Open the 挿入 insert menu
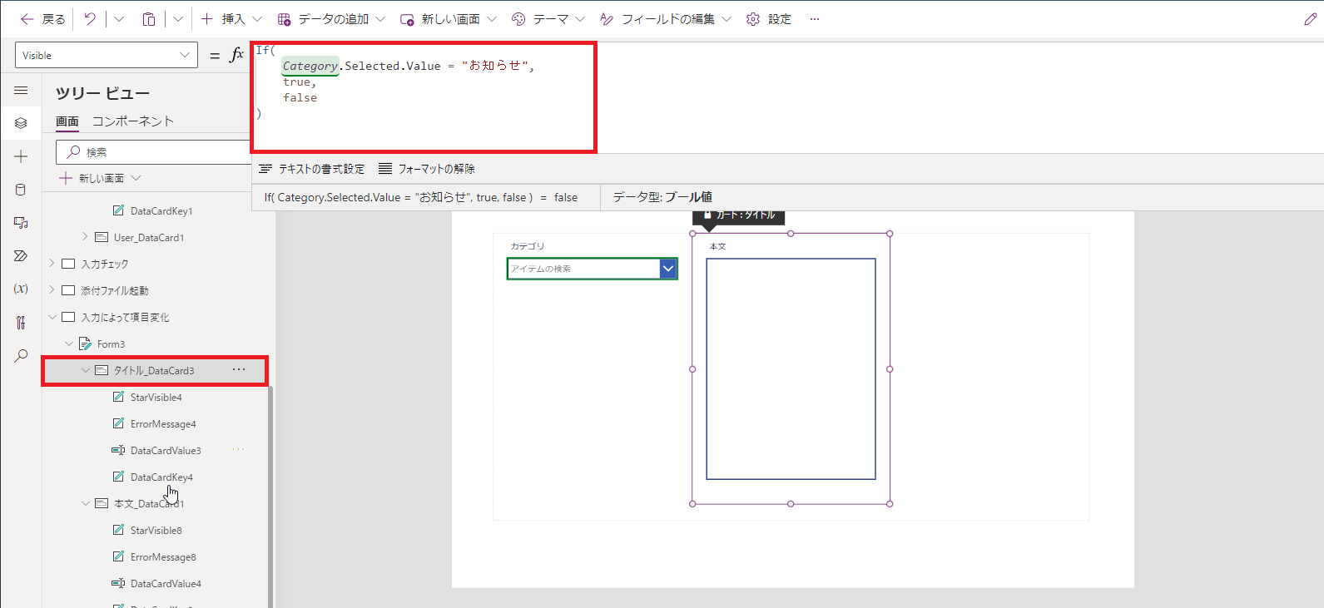The width and height of the screenshot is (1324, 608). click(231, 19)
